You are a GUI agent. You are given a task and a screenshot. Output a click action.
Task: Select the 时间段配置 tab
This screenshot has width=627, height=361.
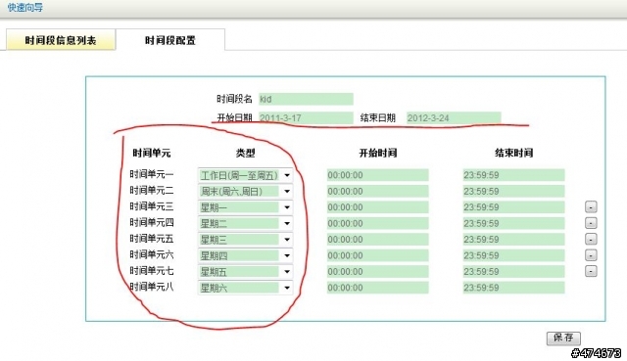[x=170, y=40]
